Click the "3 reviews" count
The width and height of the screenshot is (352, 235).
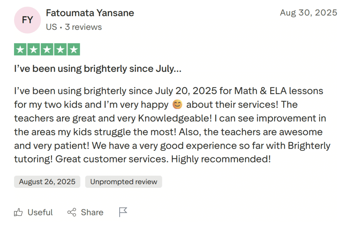pyautogui.click(x=83, y=27)
